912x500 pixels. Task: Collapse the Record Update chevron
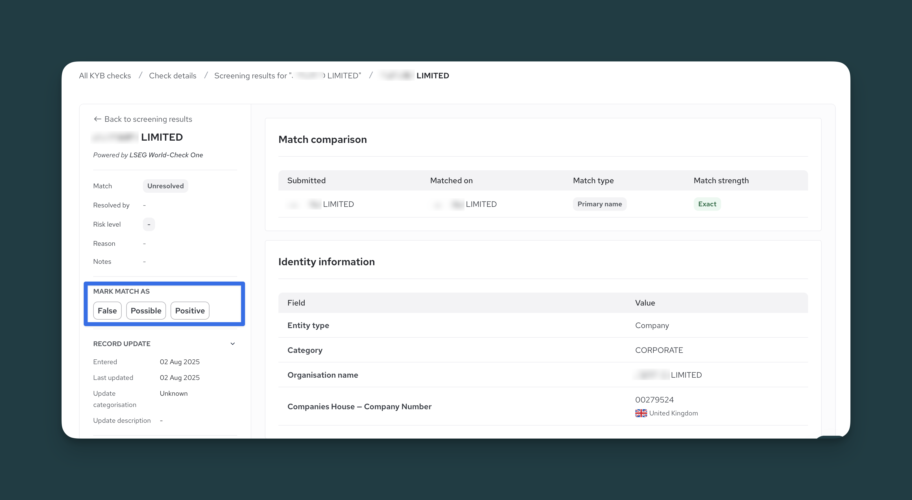coord(233,344)
